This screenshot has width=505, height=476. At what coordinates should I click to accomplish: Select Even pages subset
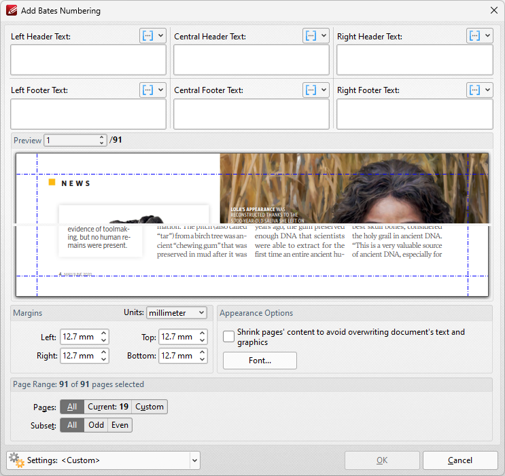[120, 425]
